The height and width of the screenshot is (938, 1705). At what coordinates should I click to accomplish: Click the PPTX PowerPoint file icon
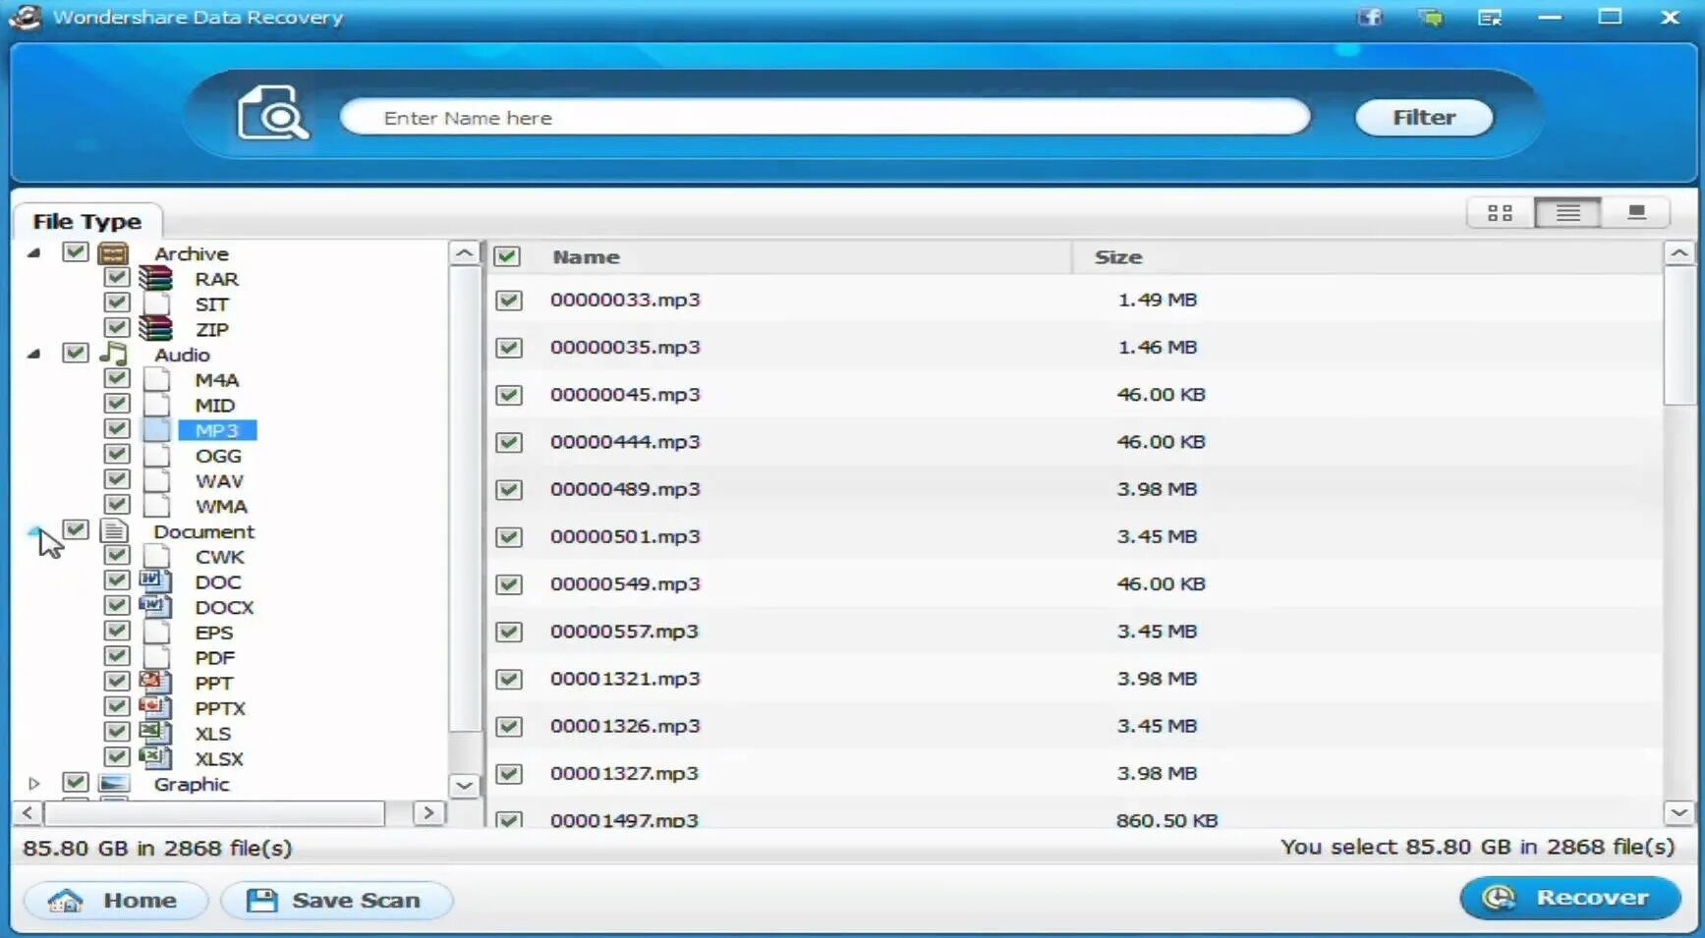(x=155, y=708)
